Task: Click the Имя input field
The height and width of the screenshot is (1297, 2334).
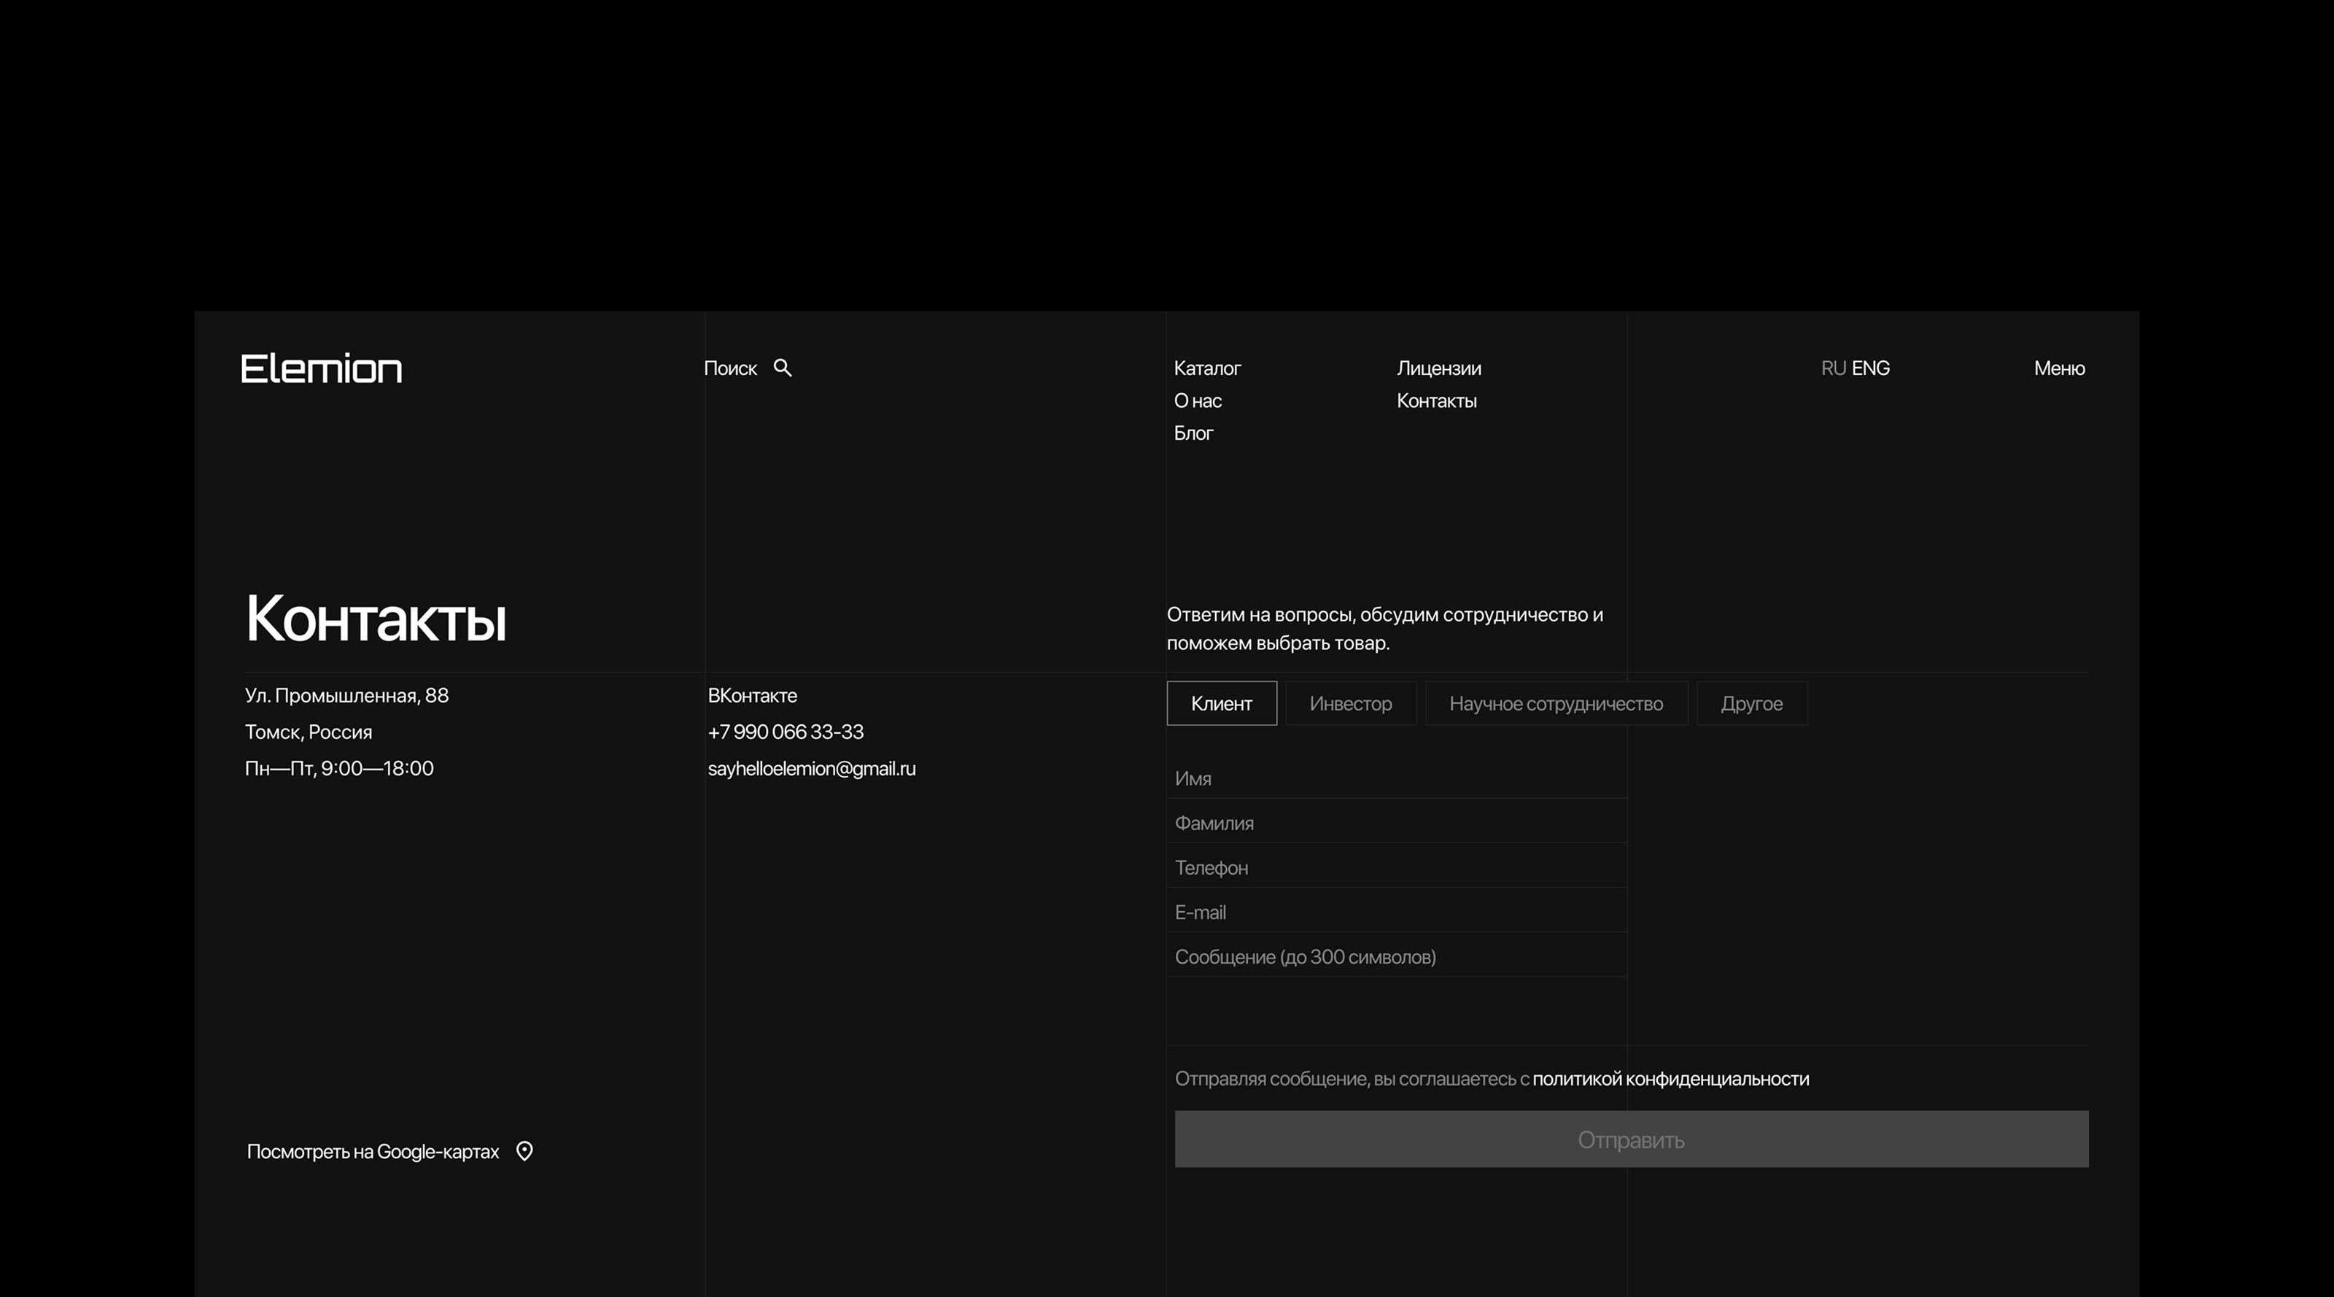Action: click(x=1395, y=778)
